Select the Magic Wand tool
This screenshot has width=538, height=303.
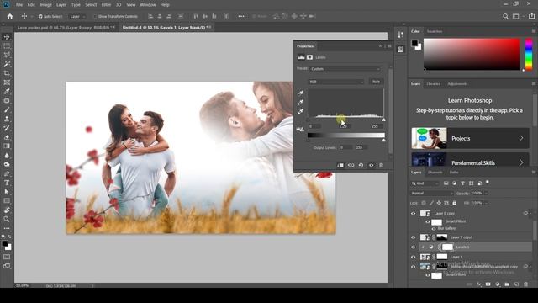click(x=7, y=64)
